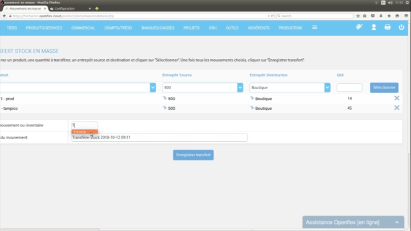
Task: Go to Firefox home page icon
Action: [x=389, y=16]
